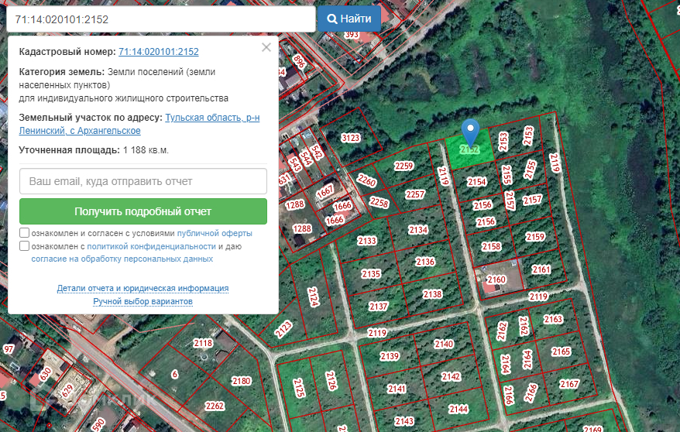680x432 pixels.
Task: Open политикой конфиденциальности link
Action: (x=151, y=246)
